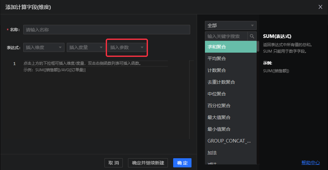
Task: Choose 计数聚合 from the list
Action: click(x=230, y=70)
